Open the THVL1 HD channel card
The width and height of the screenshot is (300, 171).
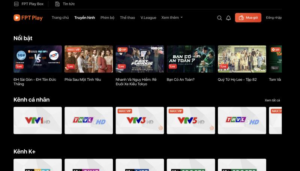point(89,120)
